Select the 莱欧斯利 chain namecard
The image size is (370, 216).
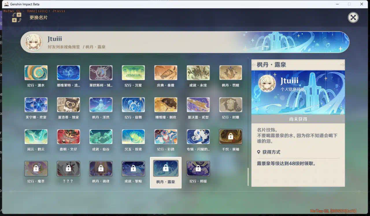click(101, 73)
